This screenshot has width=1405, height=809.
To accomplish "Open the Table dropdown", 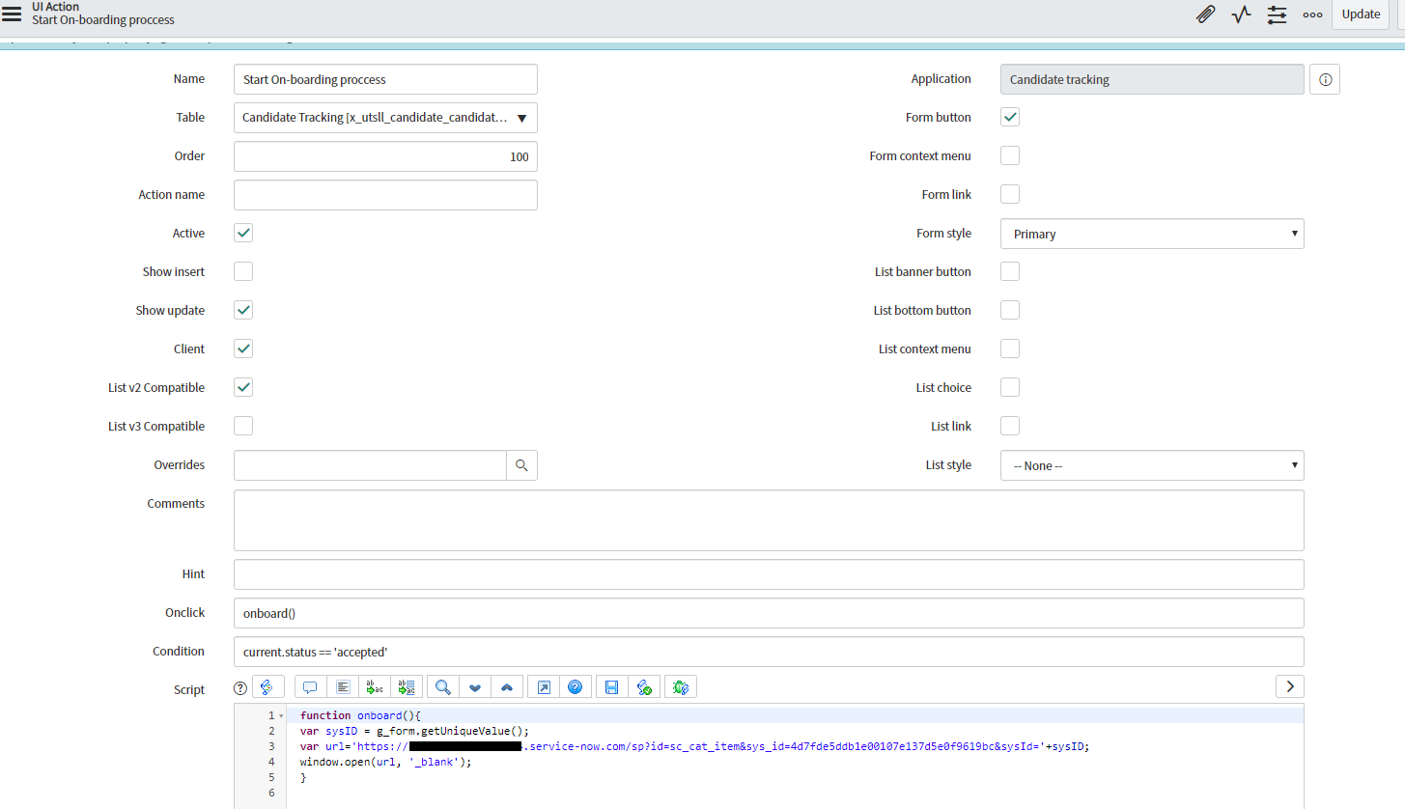I will pyautogui.click(x=385, y=118).
